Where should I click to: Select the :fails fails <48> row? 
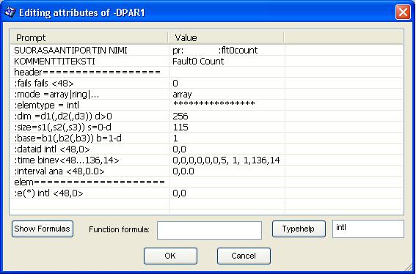click(44, 84)
